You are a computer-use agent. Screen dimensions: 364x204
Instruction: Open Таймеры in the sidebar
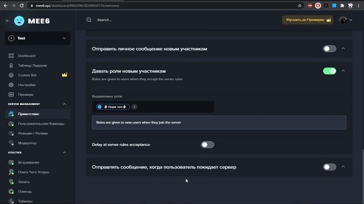point(25,201)
